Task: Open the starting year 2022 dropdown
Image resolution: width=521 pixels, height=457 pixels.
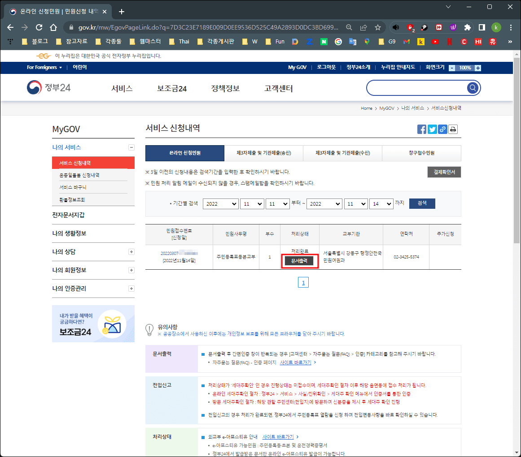Action: pos(220,203)
